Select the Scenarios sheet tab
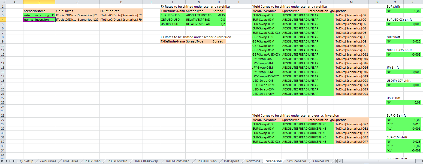The image size is (423, 164). (273, 161)
